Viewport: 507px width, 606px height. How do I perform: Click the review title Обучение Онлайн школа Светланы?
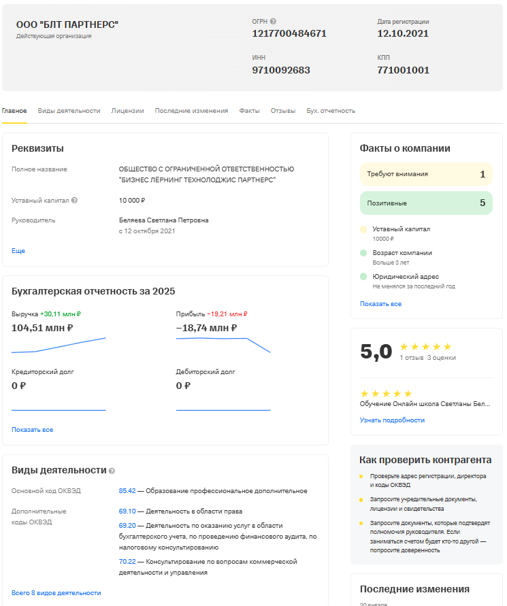click(425, 404)
